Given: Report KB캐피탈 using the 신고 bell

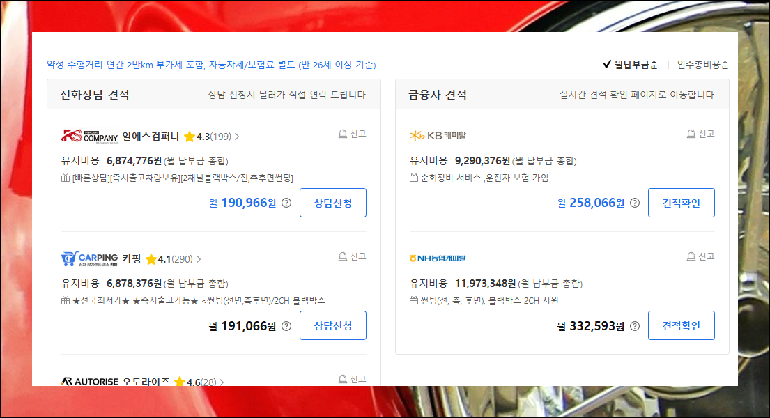Looking at the screenshot, I should [x=700, y=134].
